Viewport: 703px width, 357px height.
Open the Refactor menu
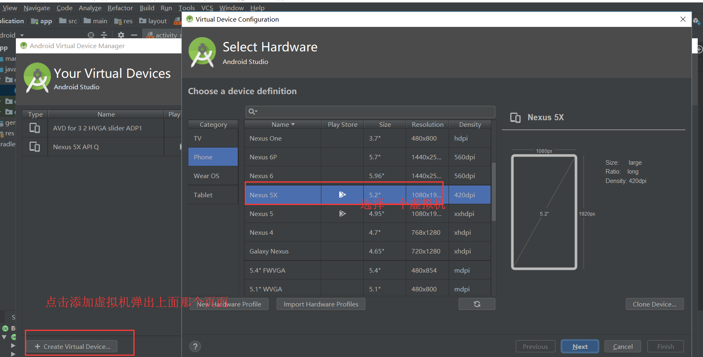[x=120, y=8]
